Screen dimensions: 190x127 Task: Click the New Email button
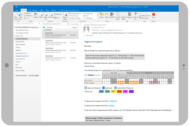tap(16, 16)
